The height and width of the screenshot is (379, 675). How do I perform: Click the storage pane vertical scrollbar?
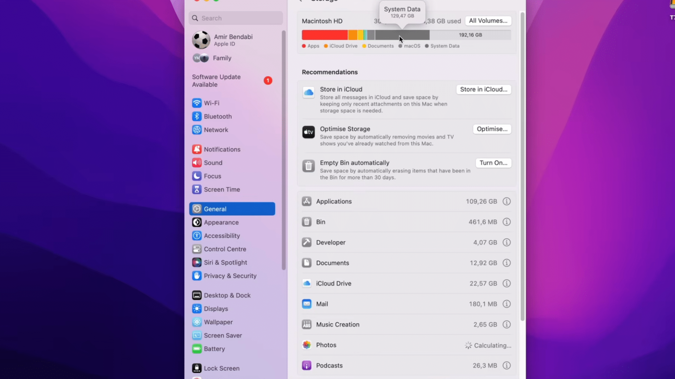point(522,167)
